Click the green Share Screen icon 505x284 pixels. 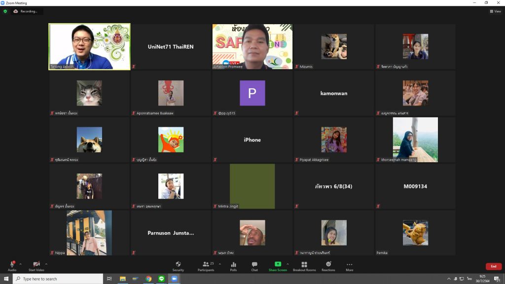[278, 265]
